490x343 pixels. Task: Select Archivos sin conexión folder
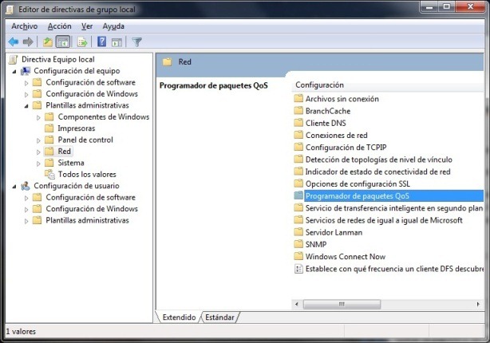(342, 99)
